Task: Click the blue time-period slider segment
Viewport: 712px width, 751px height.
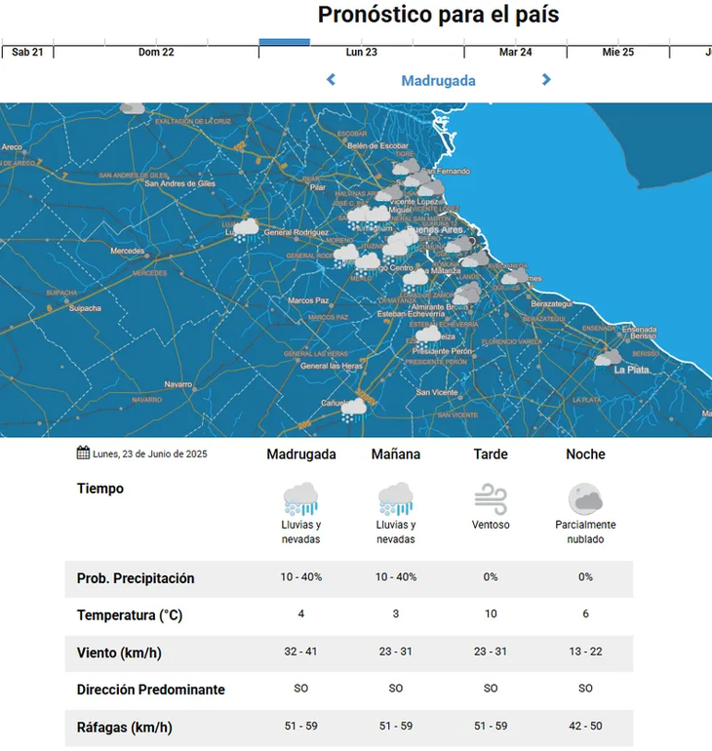Action: click(x=284, y=42)
